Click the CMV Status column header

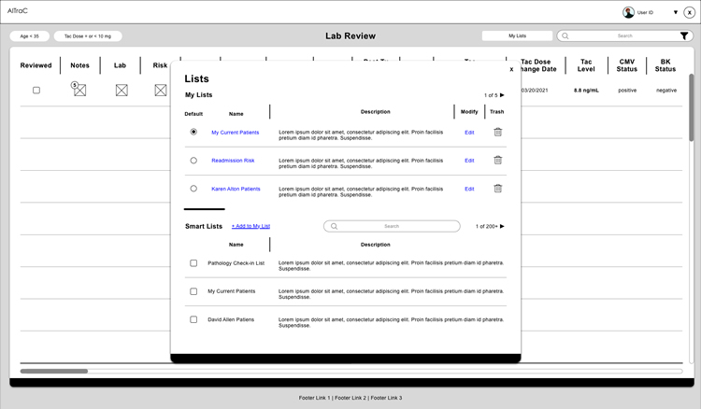[627, 65]
